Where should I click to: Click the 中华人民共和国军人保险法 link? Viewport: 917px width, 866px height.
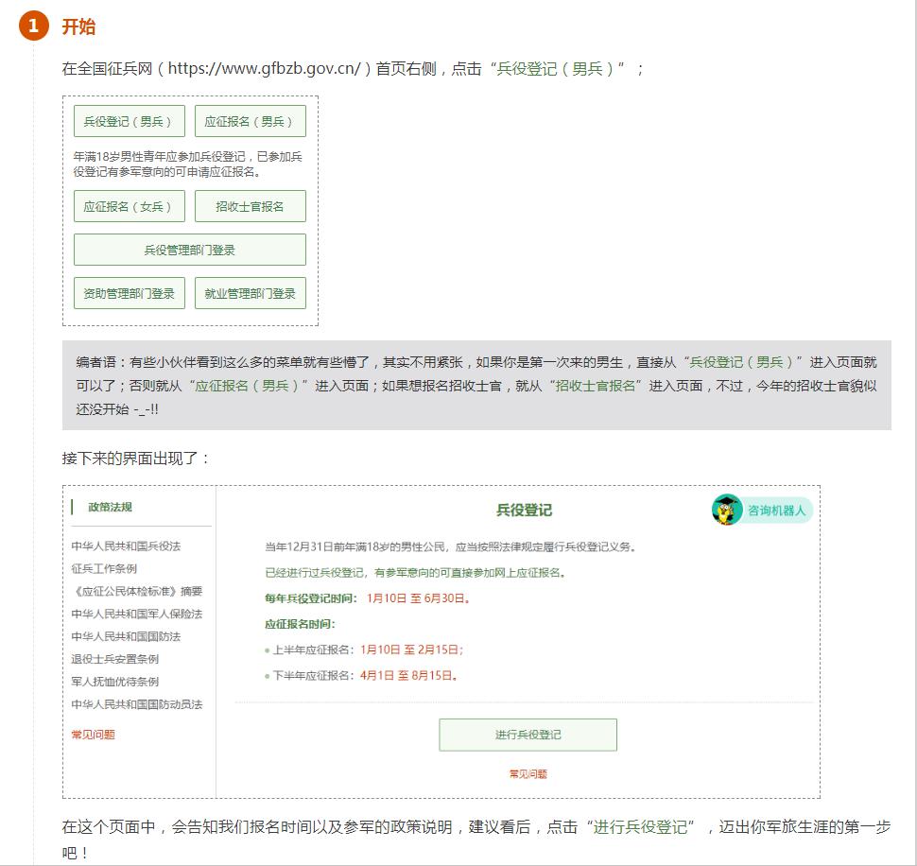tap(137, 615)
